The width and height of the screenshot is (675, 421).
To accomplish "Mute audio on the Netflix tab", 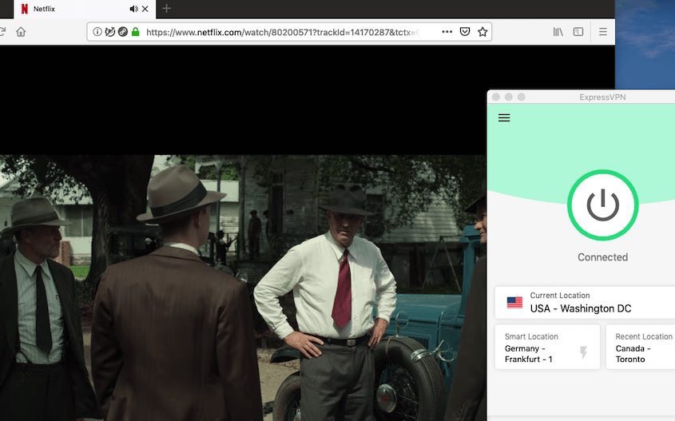I will pyautogui.click(x=133, y=9).
